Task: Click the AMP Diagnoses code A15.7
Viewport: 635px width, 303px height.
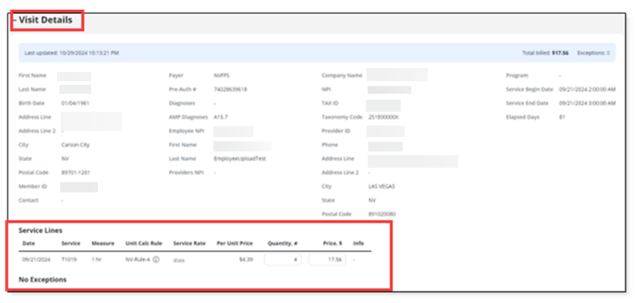Action: pos(220,117)
